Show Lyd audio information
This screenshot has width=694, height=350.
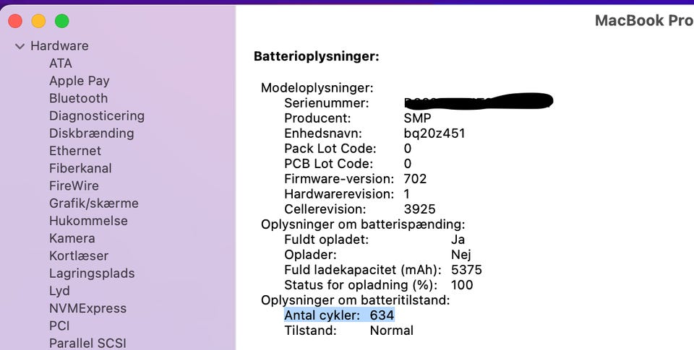(59, 291)
